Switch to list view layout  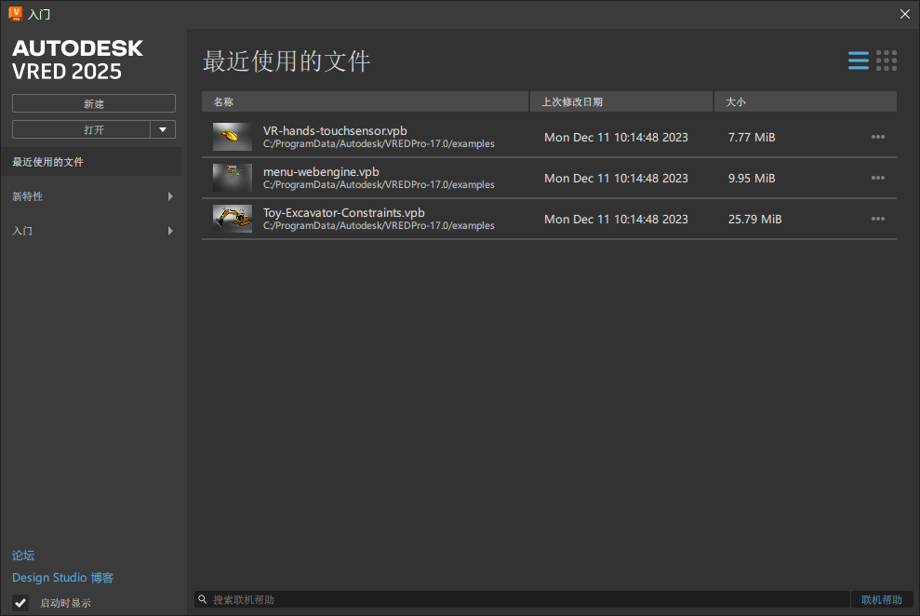click(859, 60)
